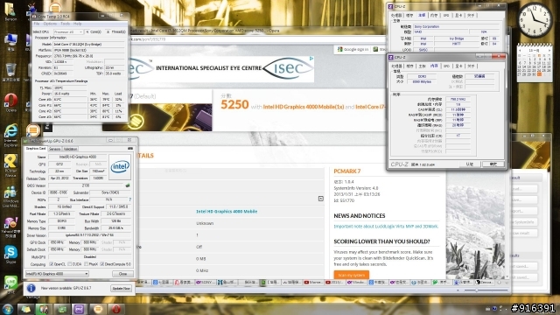Image resolution: width=560 pixels, height=315 pixels.
Task: Click the Bus Interface question mark in GPU-Z
Action: pos(130,199)
